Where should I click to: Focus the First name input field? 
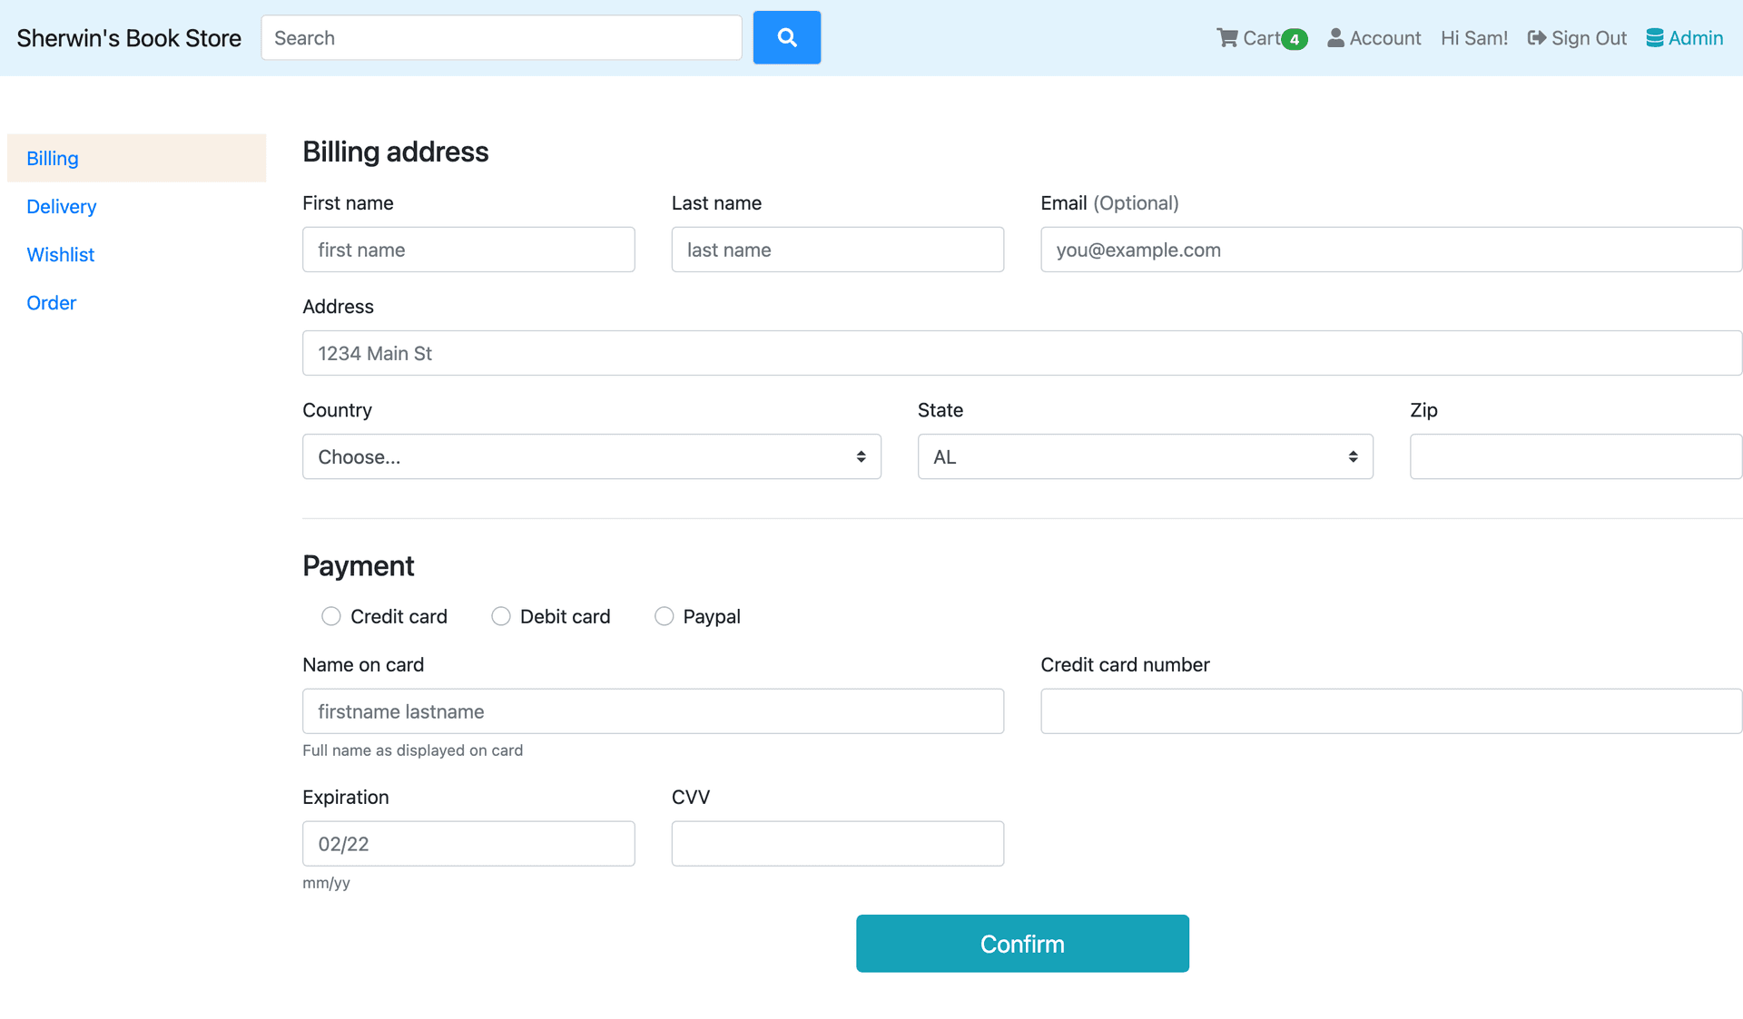coord(468,250)
